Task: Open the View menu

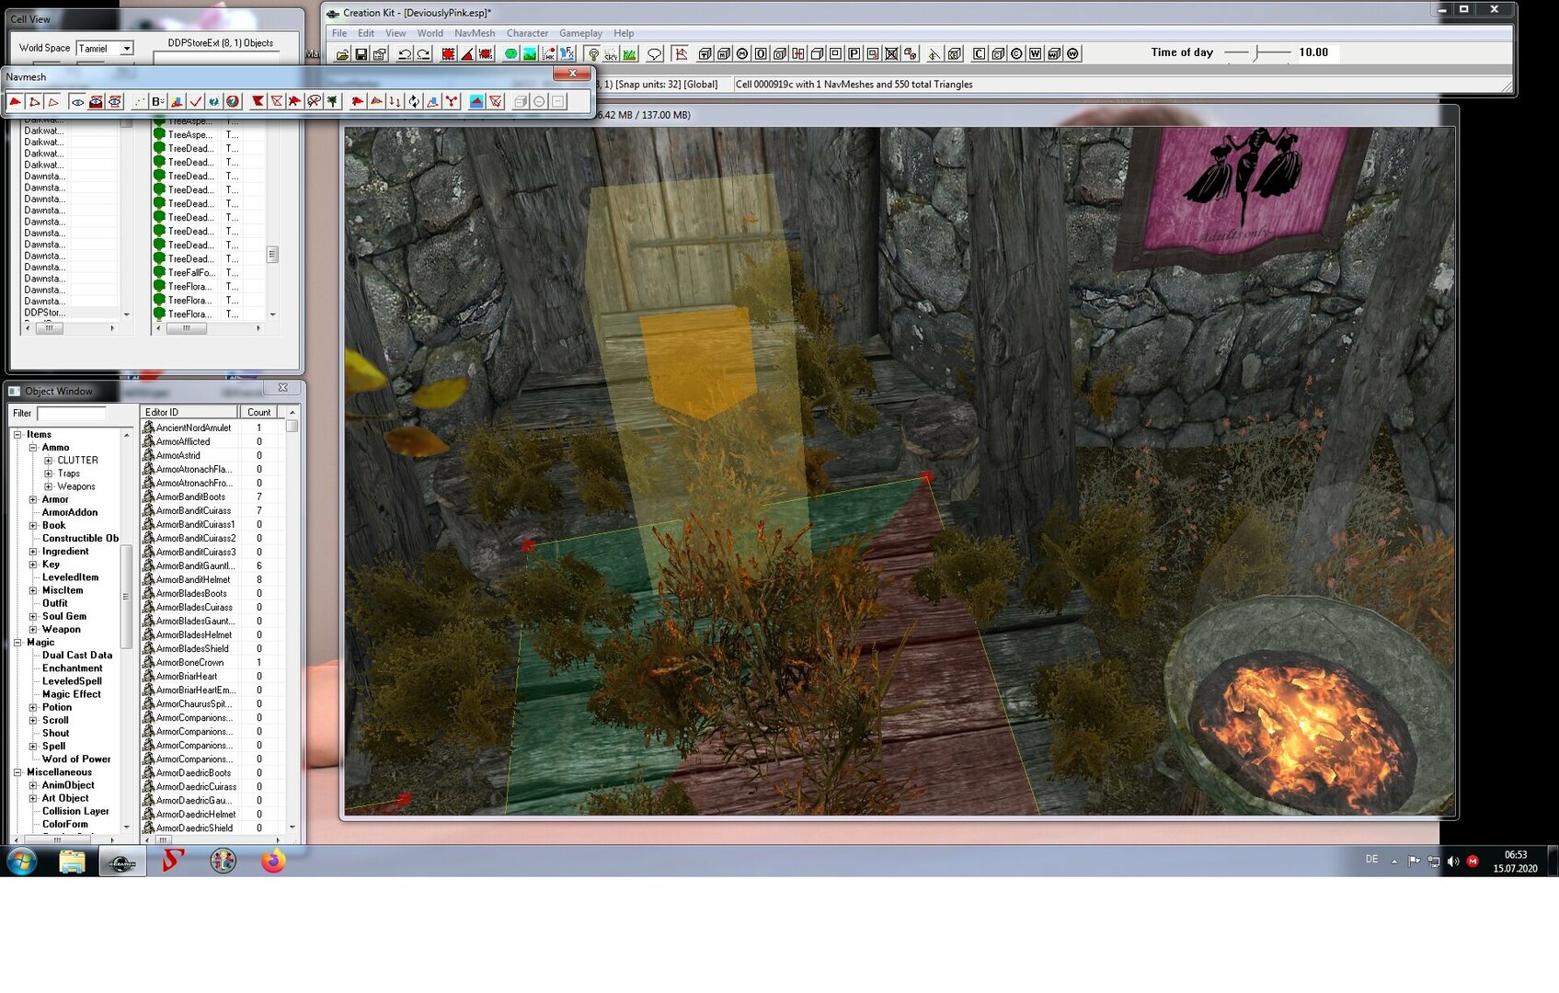Action: pyautogui.click(x=395, y=33)
